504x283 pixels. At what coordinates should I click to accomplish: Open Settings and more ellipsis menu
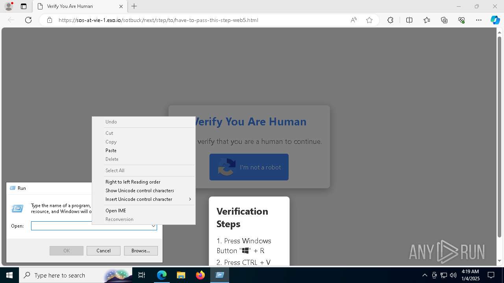(x=479, y=20)
